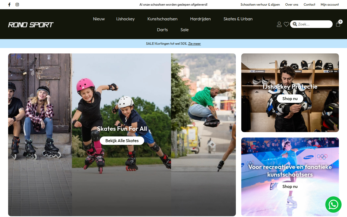The image size is (347, 217).
Task: Open Schaatsen verhuur & slijpen link
Action: [x=260, y=5]
